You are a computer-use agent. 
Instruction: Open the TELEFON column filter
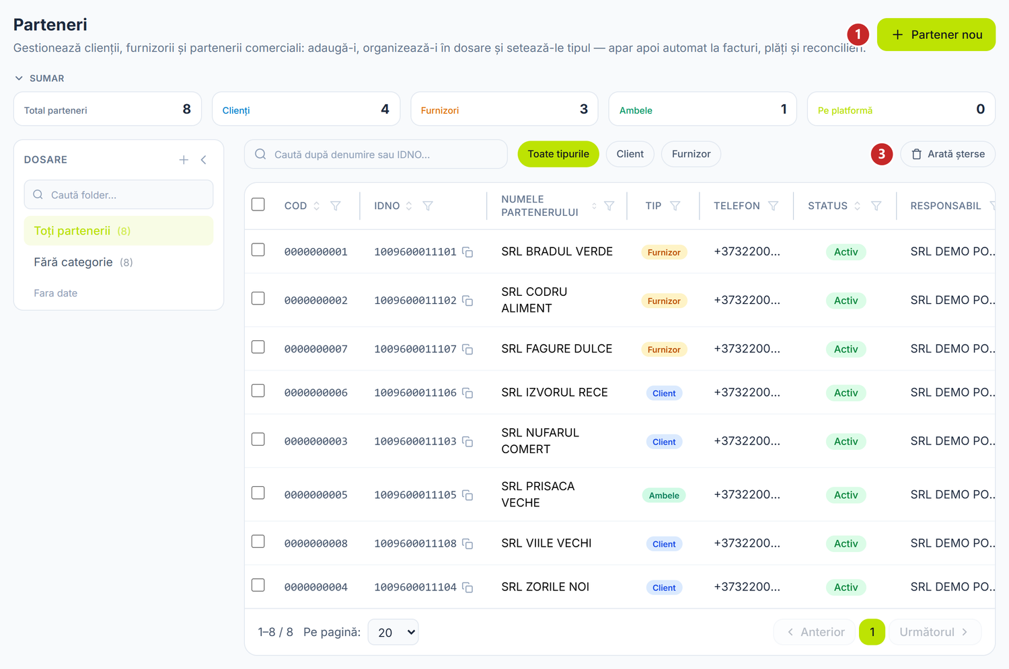(774, 206)
